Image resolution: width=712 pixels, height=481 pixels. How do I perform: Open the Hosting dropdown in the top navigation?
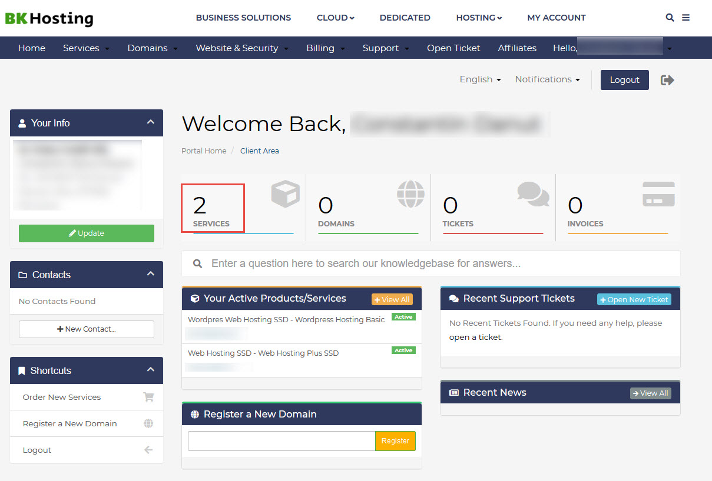click(479, 18)
